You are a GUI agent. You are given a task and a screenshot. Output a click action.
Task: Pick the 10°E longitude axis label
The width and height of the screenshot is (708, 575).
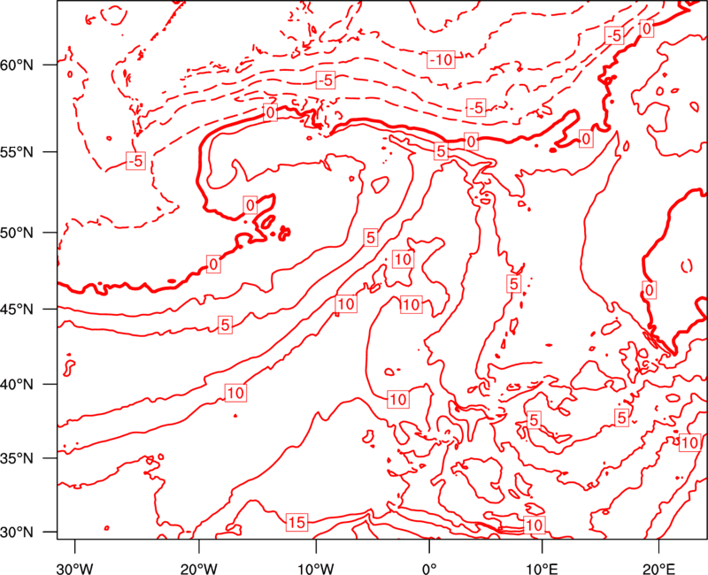point(543,568)
